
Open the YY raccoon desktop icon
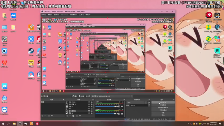point(31,64)
